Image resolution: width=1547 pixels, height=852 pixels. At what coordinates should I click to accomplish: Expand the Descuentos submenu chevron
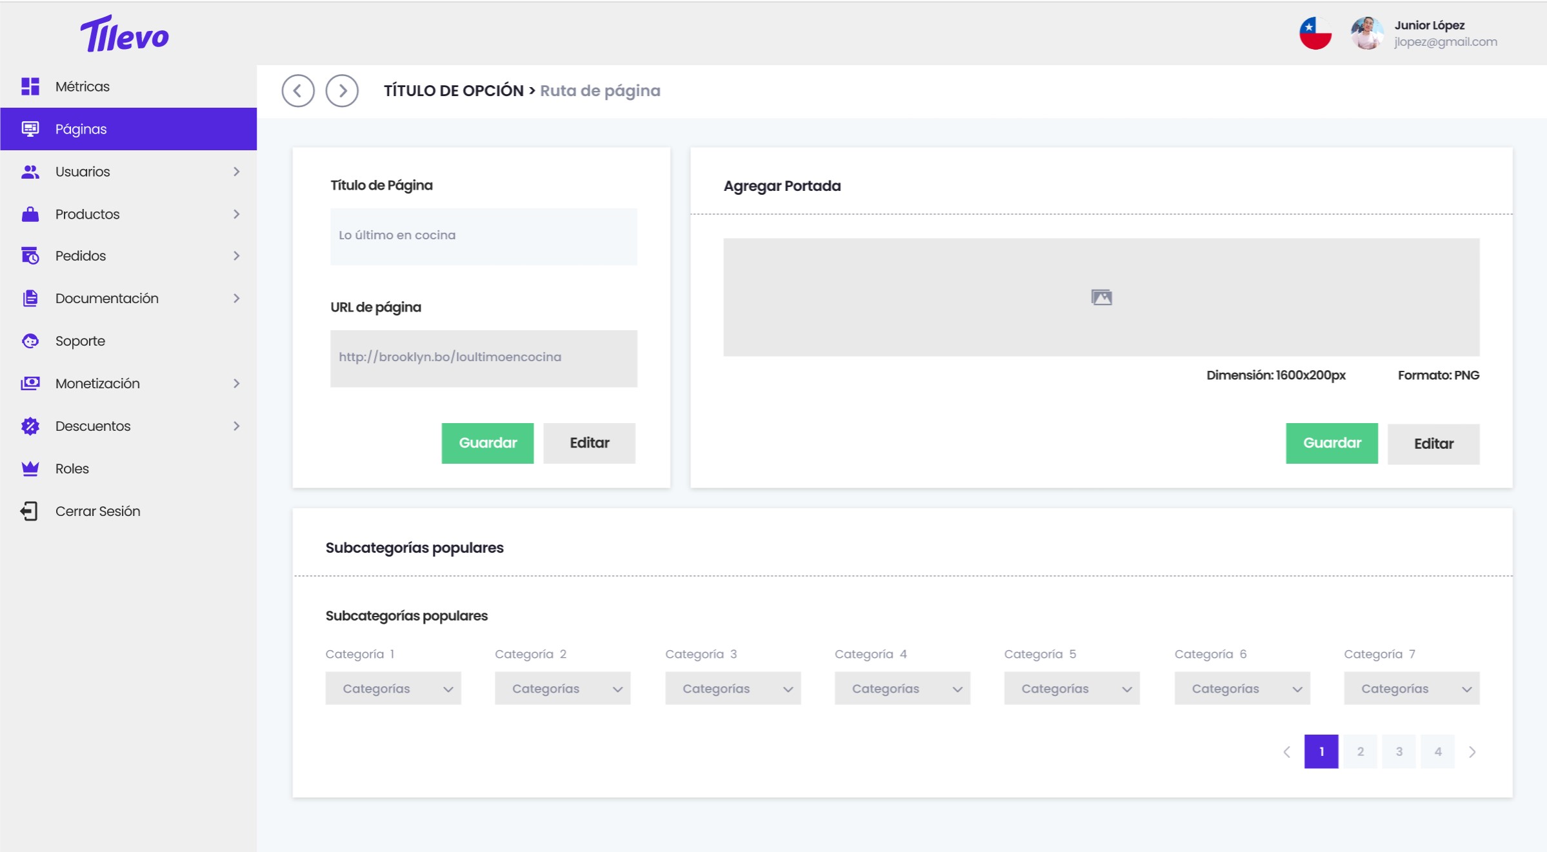(237, 426)
